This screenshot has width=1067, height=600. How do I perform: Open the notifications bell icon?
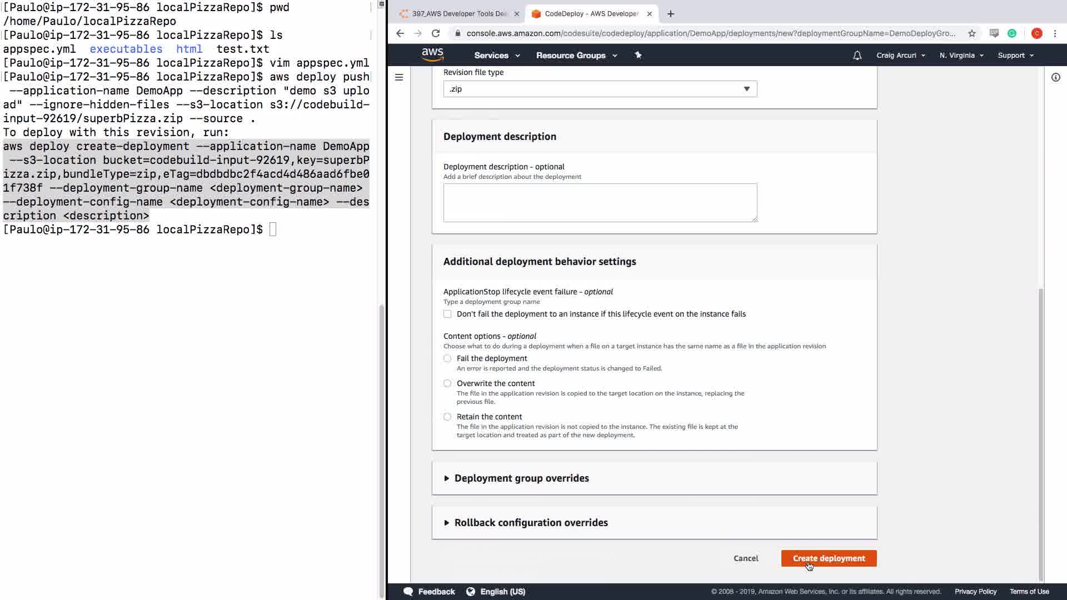pos(857,55)
